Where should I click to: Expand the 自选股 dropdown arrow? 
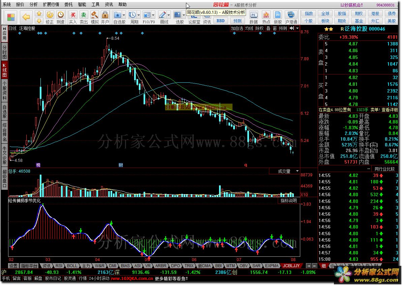[x=124, y=15]
